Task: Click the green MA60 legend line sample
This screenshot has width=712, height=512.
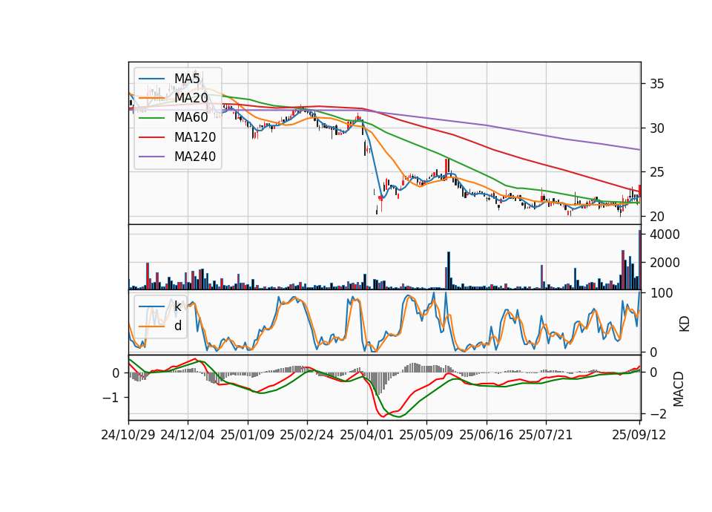Action: [151, 118]
